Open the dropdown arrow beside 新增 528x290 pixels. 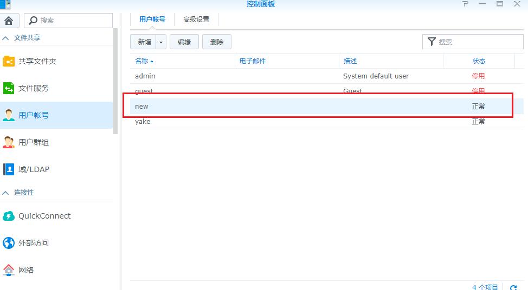click(161, 42)
